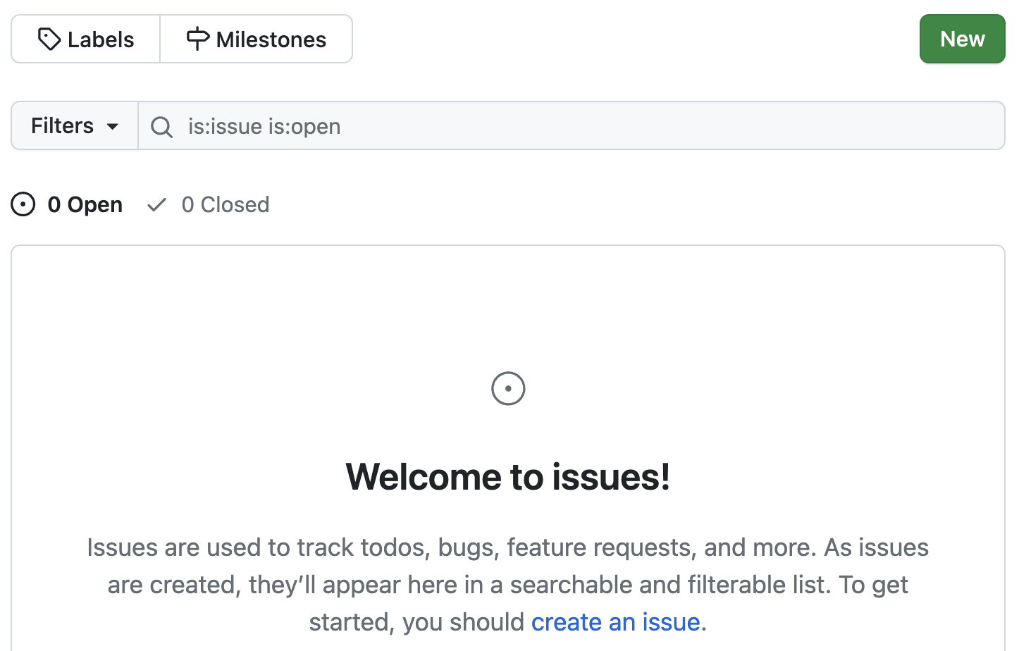
Task: Click the magnifier search icon
Action: (161, 127)
